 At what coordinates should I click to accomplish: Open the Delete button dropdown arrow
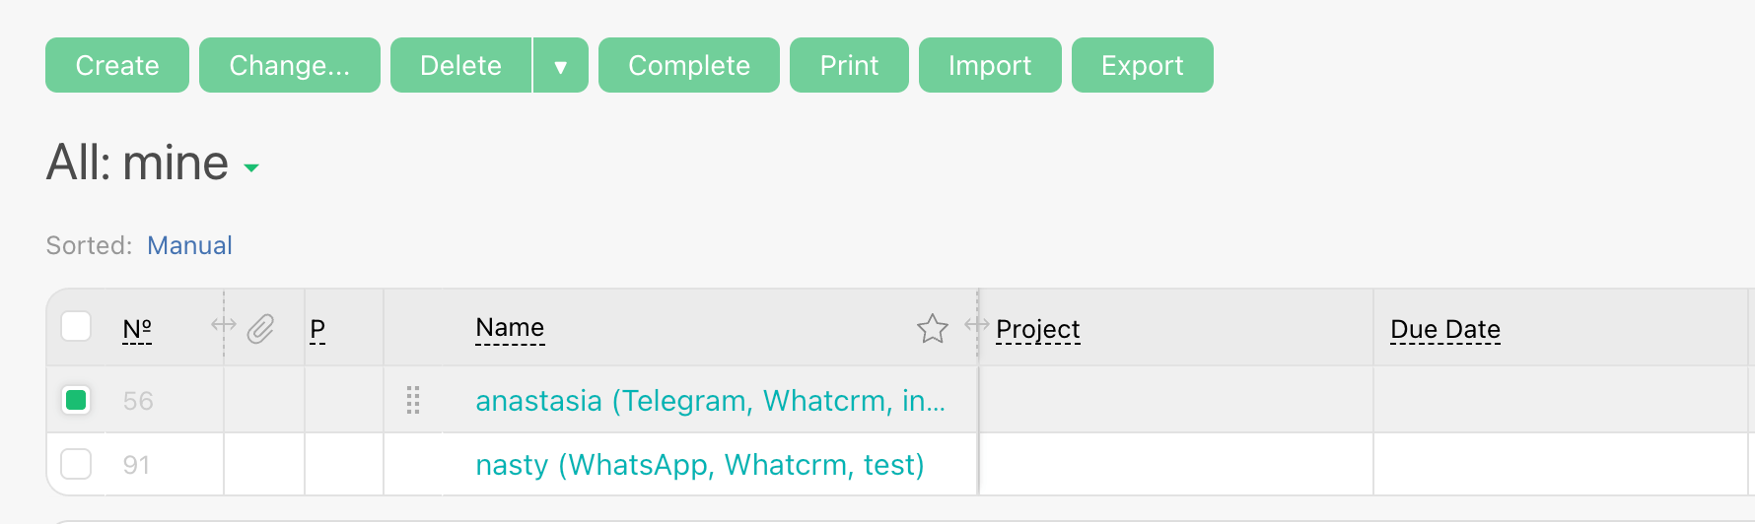coord(560,66)
